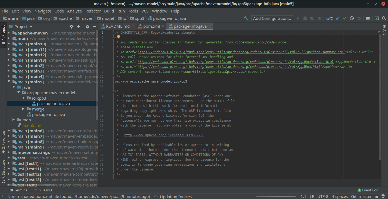Click the Git Update Project arrow

(338, 18)
